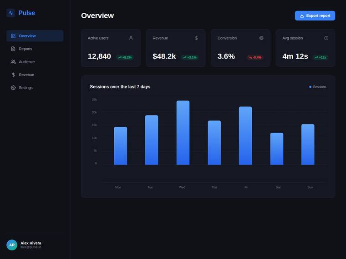This screenshot has height=259, width=346.
Task: Click the 12,840 active users value
Action: coord(99,56)
